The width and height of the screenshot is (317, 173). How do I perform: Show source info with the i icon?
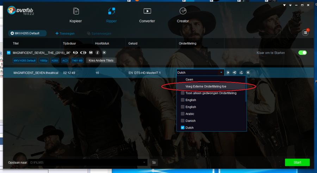98,53
